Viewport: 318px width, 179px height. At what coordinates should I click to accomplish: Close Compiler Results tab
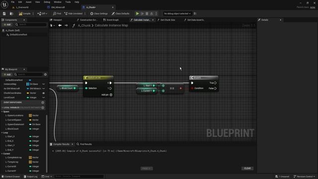click(73, 144)
